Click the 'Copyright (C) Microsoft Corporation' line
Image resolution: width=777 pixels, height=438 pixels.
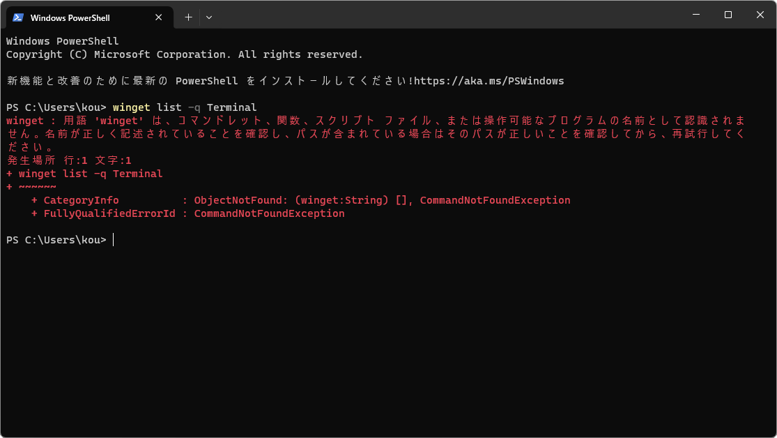point(185,54)
